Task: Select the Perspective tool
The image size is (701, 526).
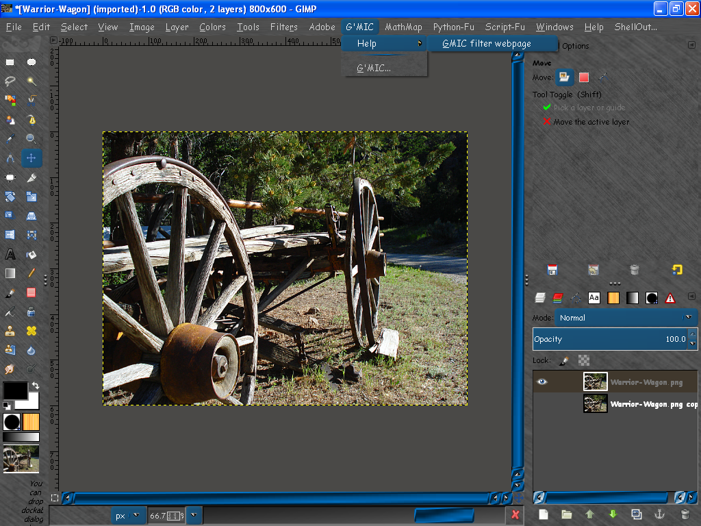Action: (x=31, y=216)
